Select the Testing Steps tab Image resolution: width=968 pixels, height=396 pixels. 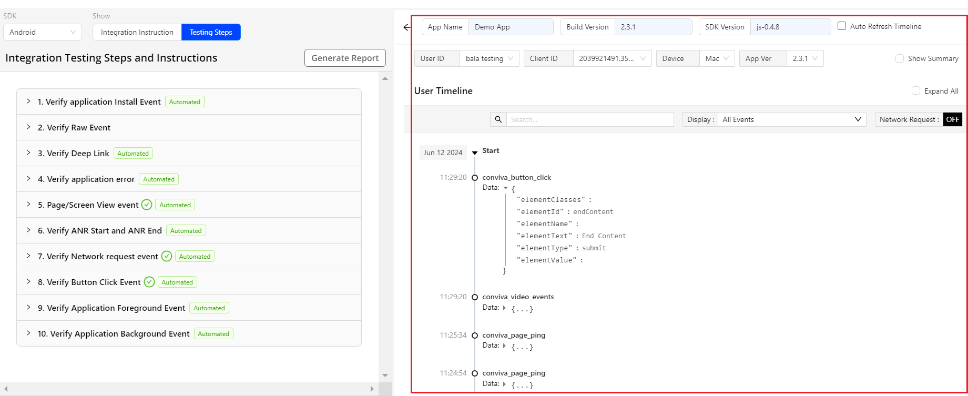click(211, 32)
